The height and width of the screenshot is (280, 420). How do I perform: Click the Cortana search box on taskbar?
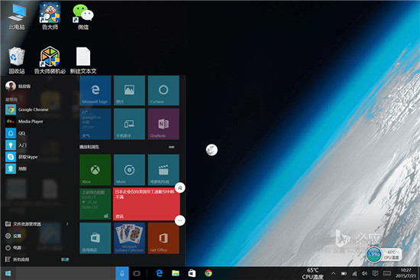[x=66, y=273]
